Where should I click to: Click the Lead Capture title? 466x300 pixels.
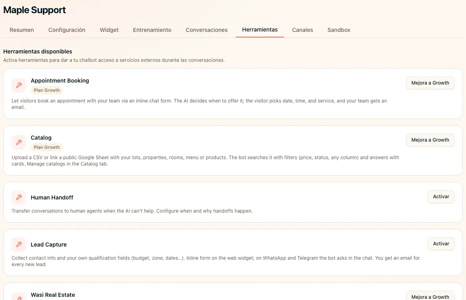point(49,245)
